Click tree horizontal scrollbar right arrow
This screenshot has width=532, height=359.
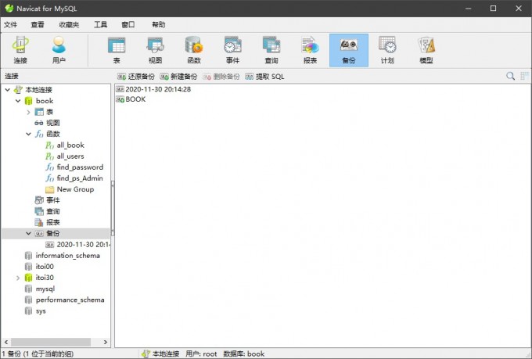pyautogui.click(x=105, y=342)
